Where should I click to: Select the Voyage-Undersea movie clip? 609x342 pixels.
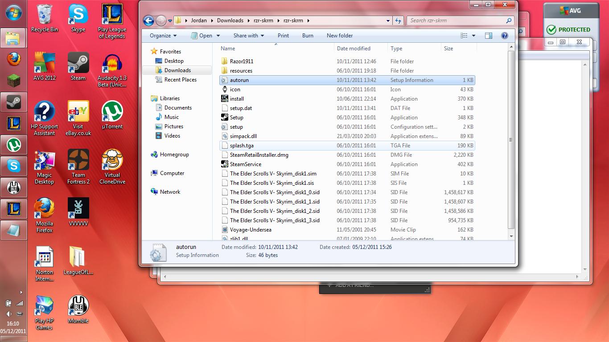[347, 230]
